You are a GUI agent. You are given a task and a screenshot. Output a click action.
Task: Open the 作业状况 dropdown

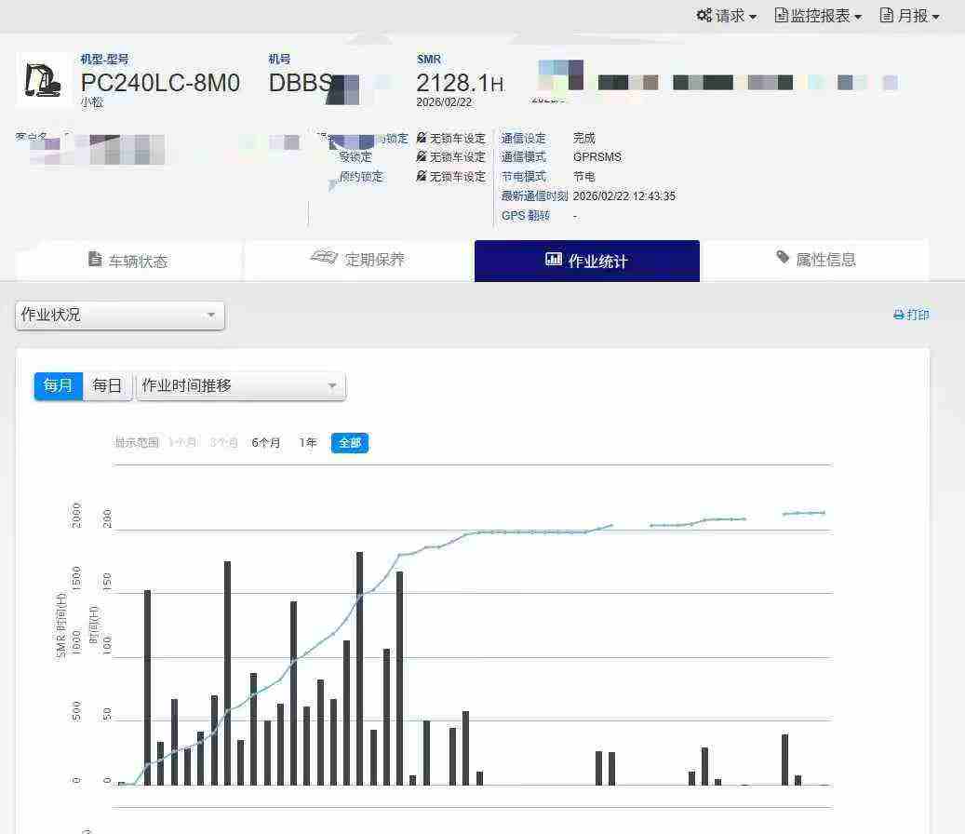(x=119, y=316)
